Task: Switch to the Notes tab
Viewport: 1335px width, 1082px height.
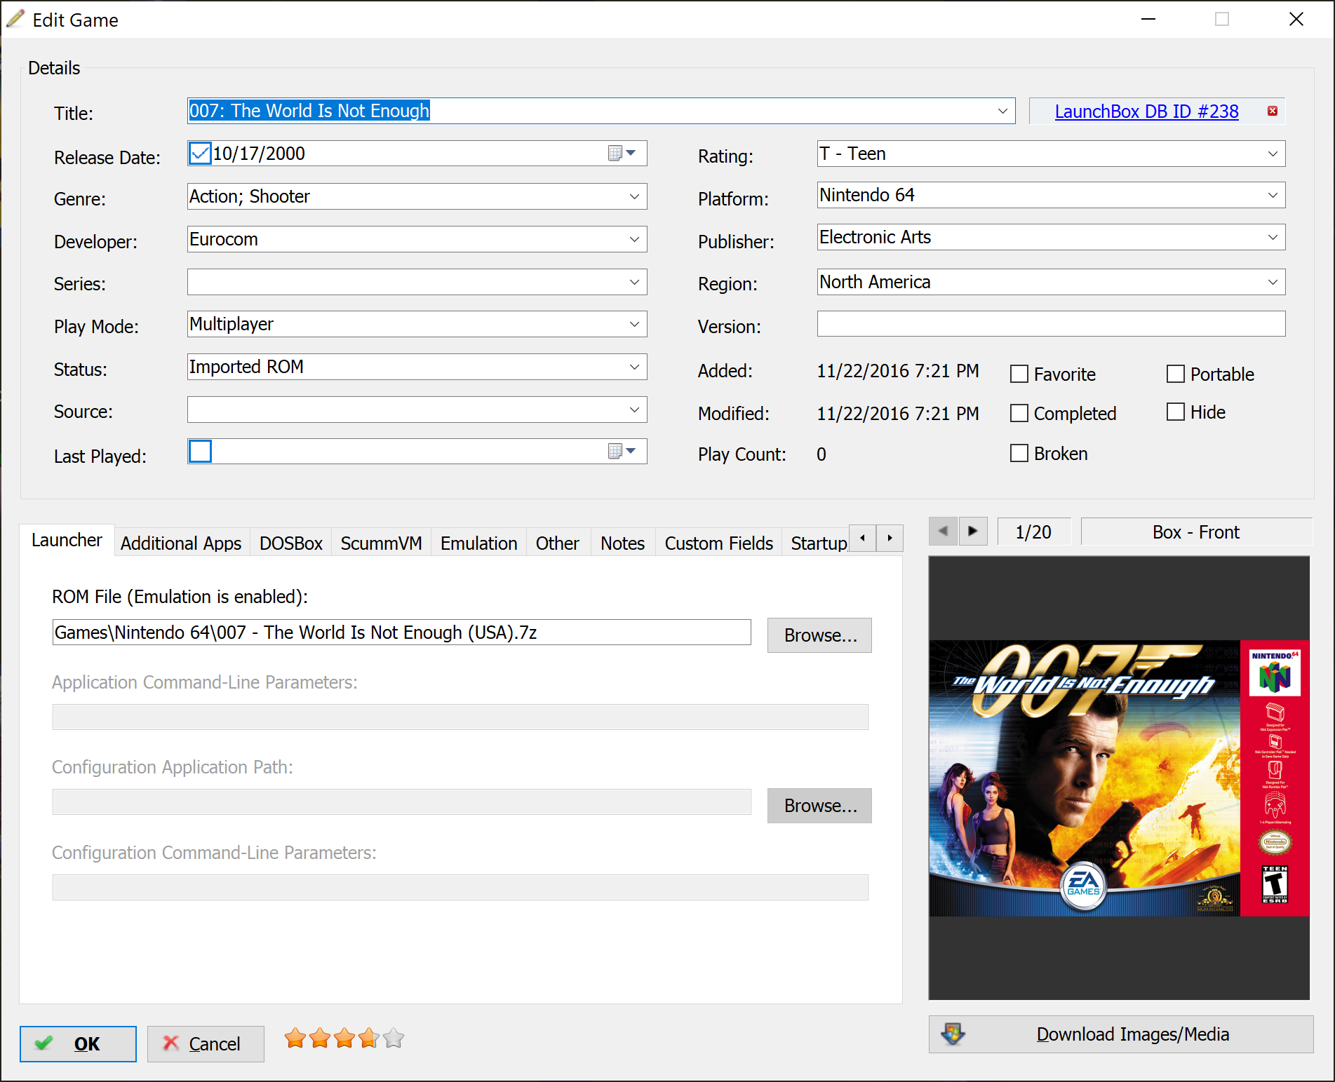Action: (622, 543)
